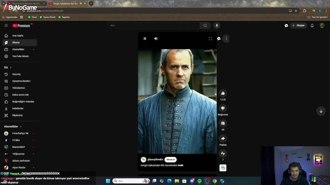Open the sound thumbnail below remix
330x185 pixels.
(223, 168)
